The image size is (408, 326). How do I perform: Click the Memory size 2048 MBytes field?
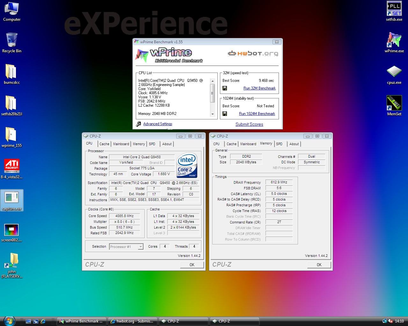246,162
